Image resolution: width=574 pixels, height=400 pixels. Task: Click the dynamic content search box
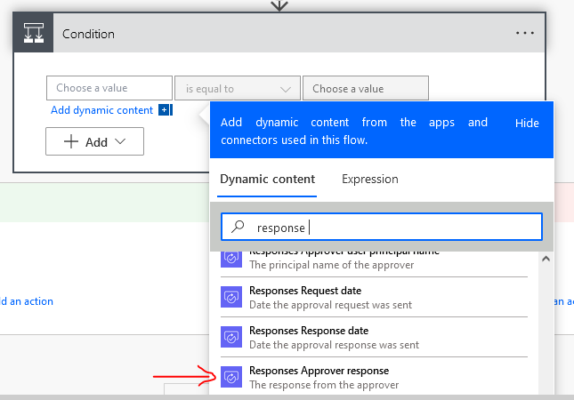[x=392, y=228]
